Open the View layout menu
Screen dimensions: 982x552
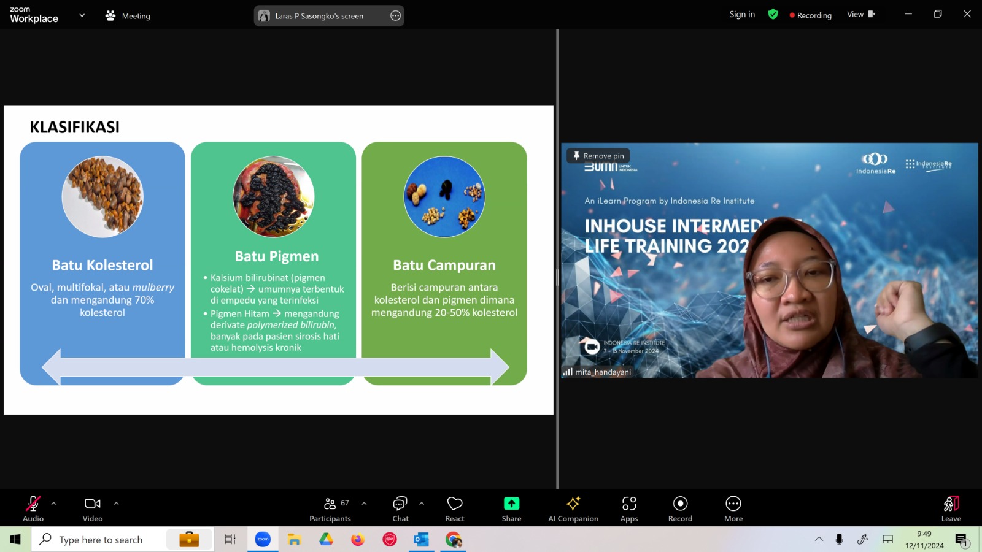[x=861, y=15]
